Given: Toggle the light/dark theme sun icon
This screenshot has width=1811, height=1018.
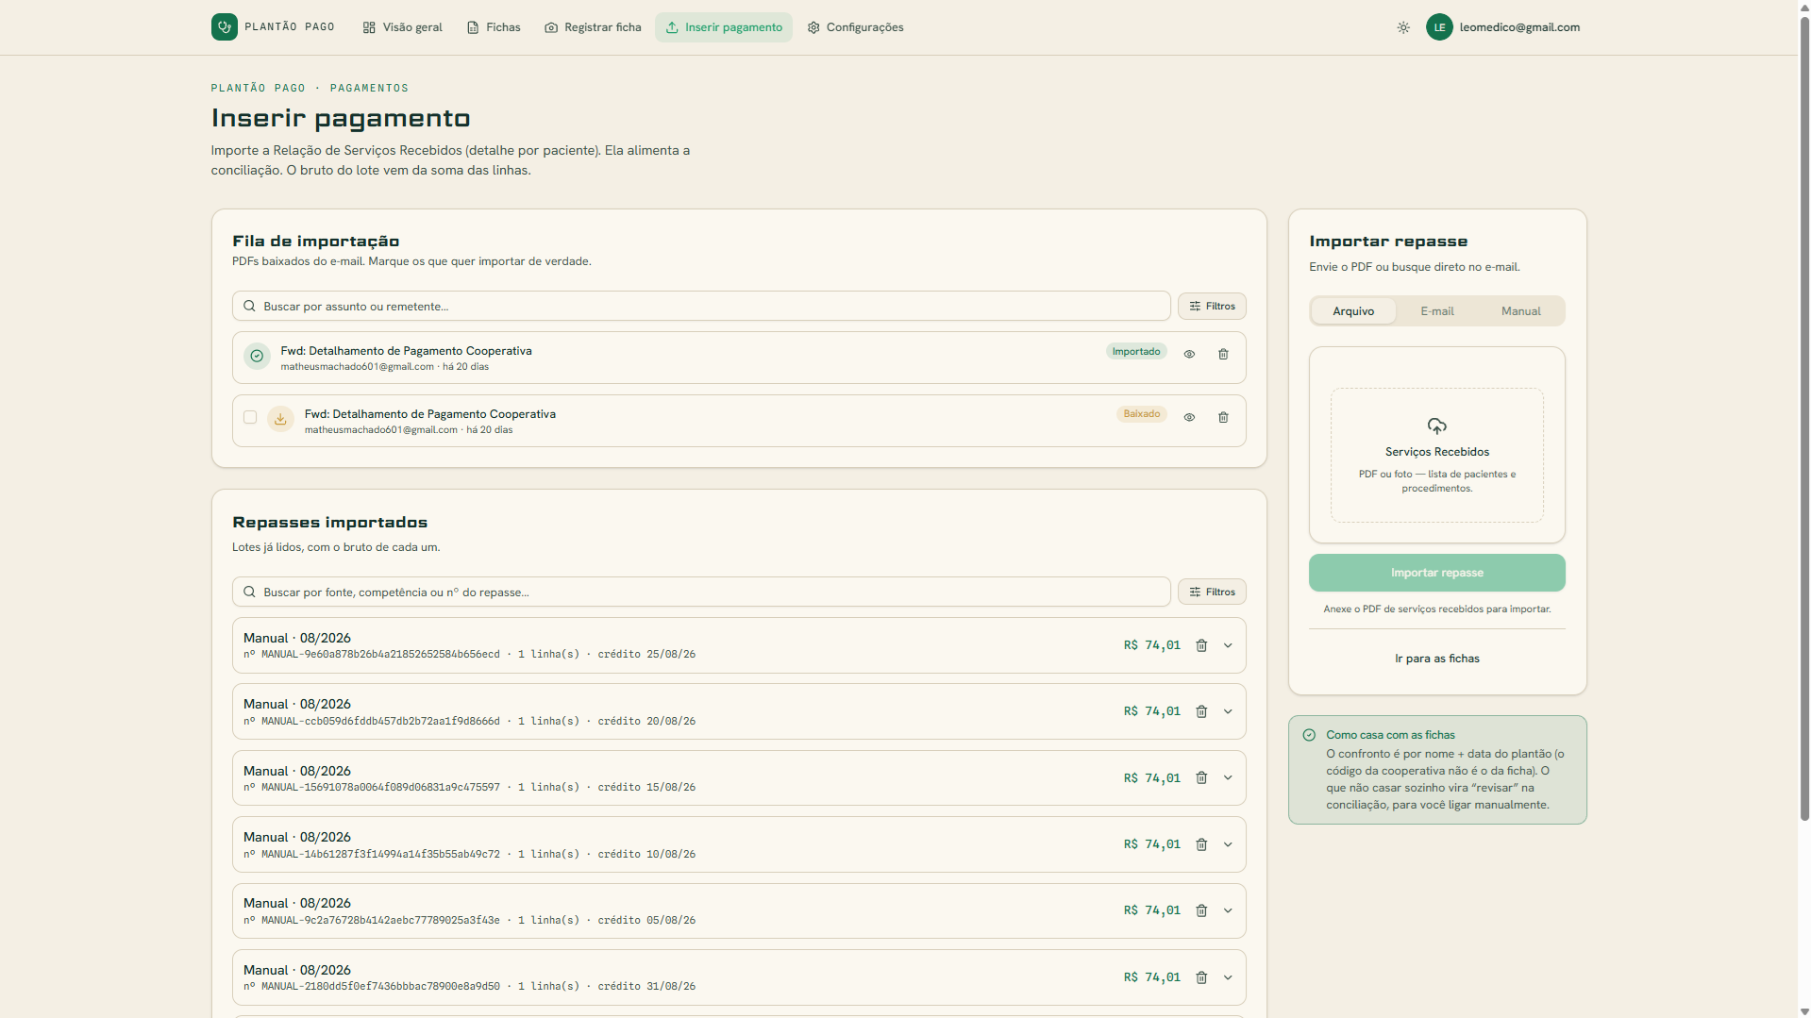Looking at the screenshot, I should point(1403,27).
